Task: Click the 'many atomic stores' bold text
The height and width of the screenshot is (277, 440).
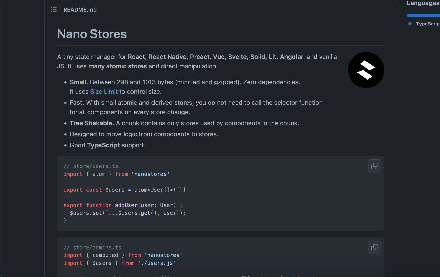Action: [118, 66]
